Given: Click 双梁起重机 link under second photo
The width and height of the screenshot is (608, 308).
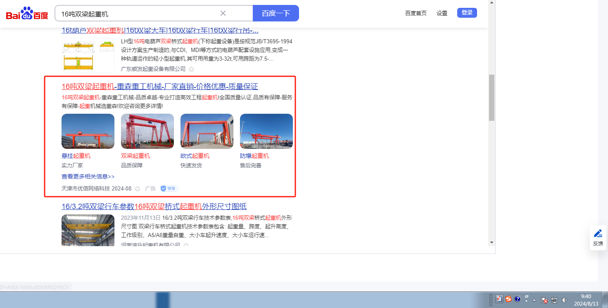Looking at the screenshot, I should 135,156.
